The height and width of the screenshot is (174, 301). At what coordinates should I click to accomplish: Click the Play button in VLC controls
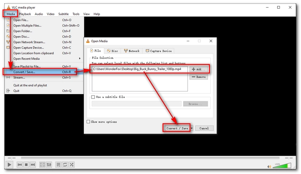[x=9, y=165]
